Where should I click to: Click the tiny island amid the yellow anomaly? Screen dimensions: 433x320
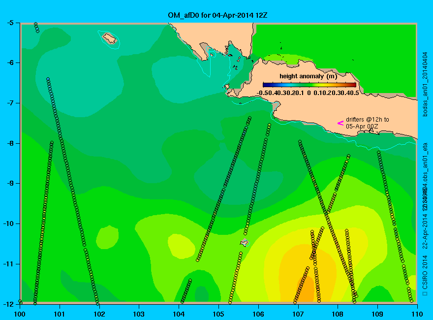pyautogui.click(x=245, y=242)
